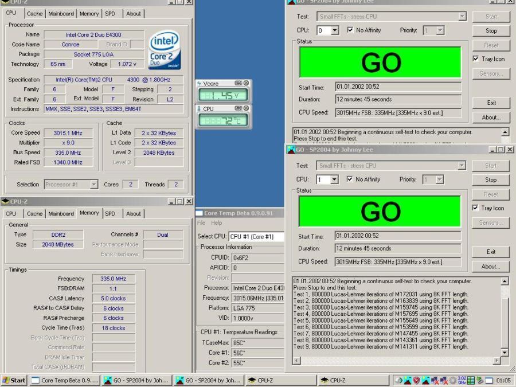Open the gray gear tray icon
Screen dimensions: 516x387
[x=453, y=381]
